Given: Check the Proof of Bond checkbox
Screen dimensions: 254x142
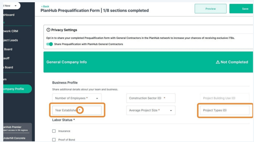Looking at the screenshot, I should 54,139.
